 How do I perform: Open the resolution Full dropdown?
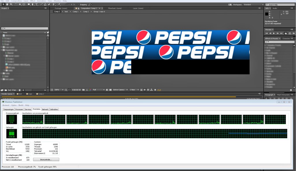[99, 90]
